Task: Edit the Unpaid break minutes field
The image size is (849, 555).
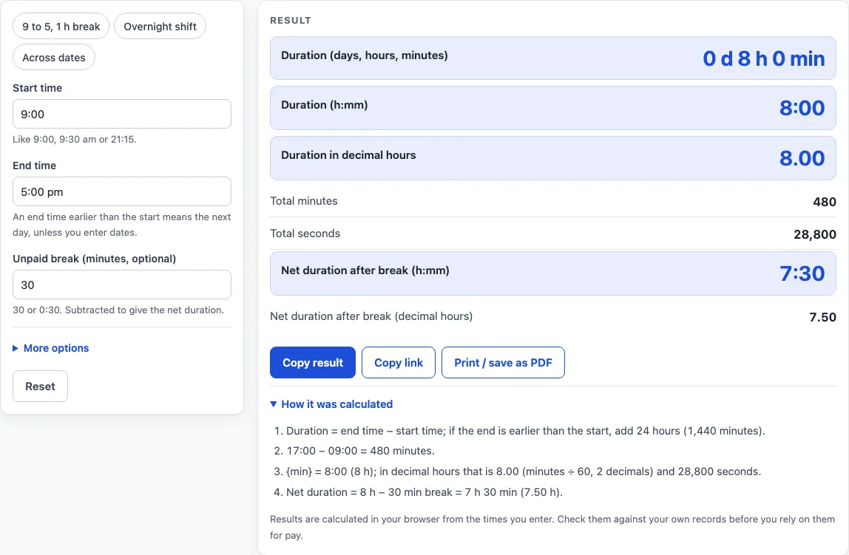Action: (x=122, y=285)
